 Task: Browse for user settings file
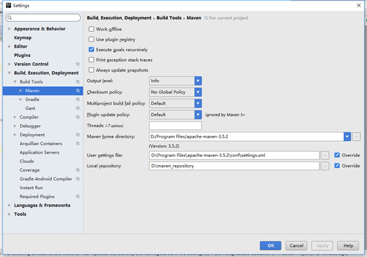(x=325, y=155)
